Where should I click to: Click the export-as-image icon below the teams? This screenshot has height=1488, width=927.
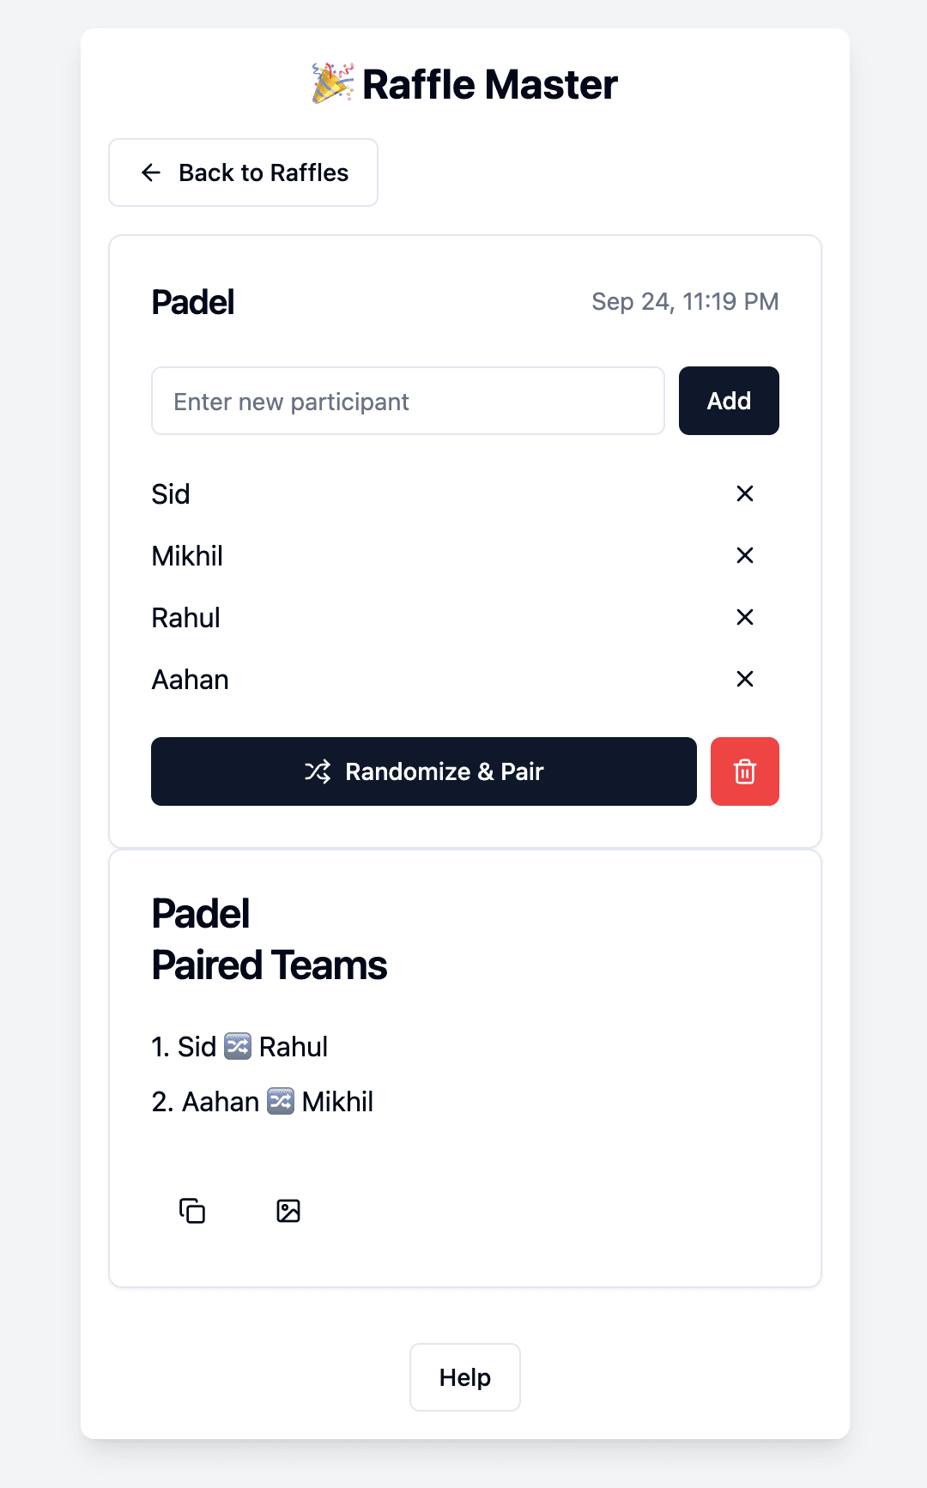click(288, 1210)
